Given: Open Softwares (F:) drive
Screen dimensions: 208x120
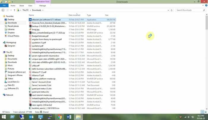Looking at the screenshot, I should (x=13, y=89).
